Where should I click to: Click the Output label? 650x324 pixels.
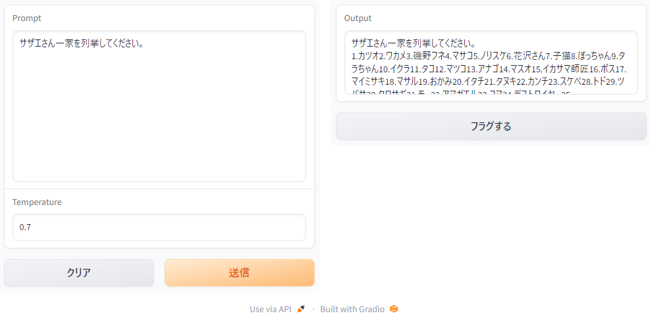(x=358, y=18)
